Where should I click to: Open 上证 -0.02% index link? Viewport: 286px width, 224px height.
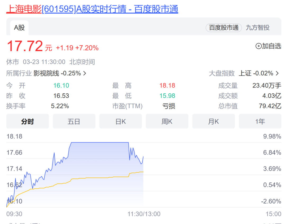(x=256, y=73)
